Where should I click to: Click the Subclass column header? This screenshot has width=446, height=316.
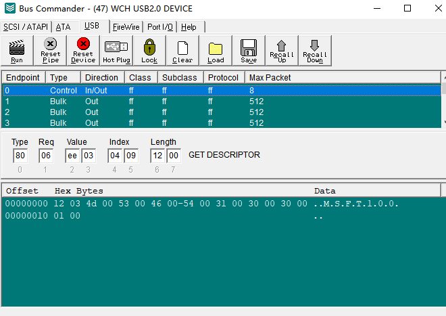coord(180,78)
